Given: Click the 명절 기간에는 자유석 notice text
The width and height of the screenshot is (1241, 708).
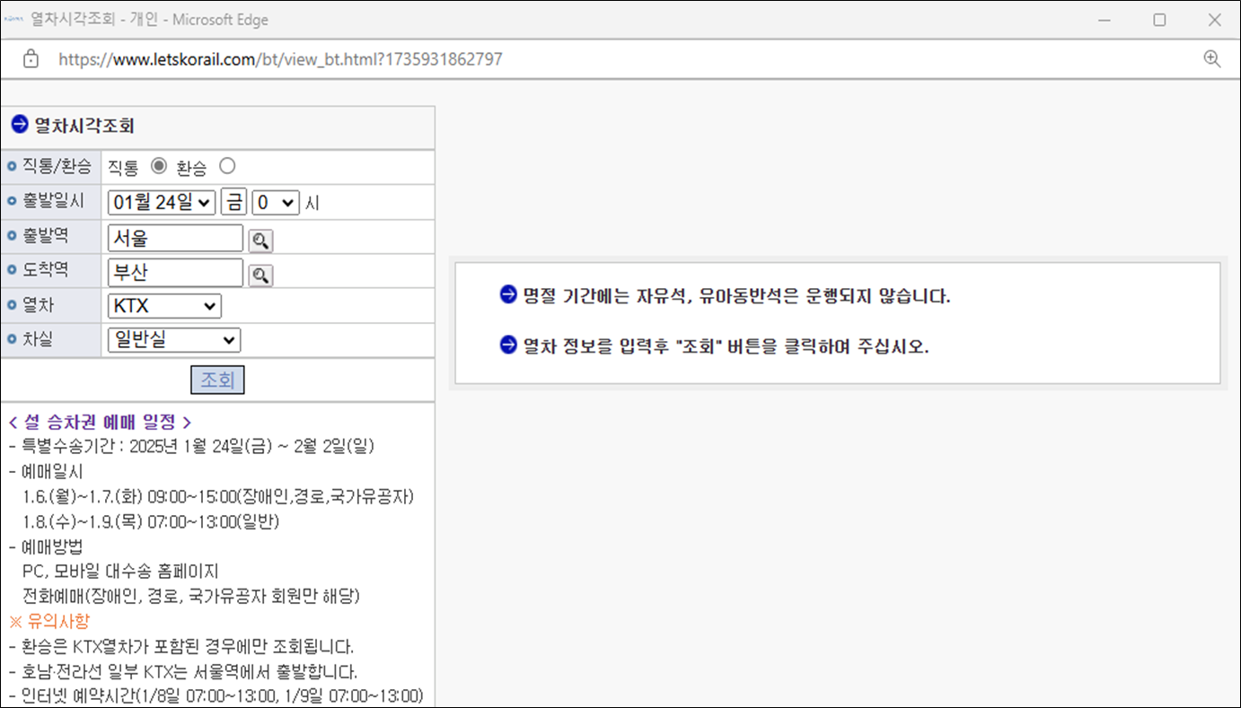Looking at the screenshot, I should [x=736, y=296].
